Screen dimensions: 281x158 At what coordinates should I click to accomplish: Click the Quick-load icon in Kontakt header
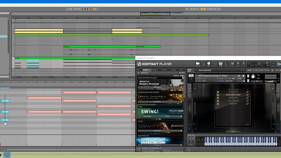click(x=226, y=64)
